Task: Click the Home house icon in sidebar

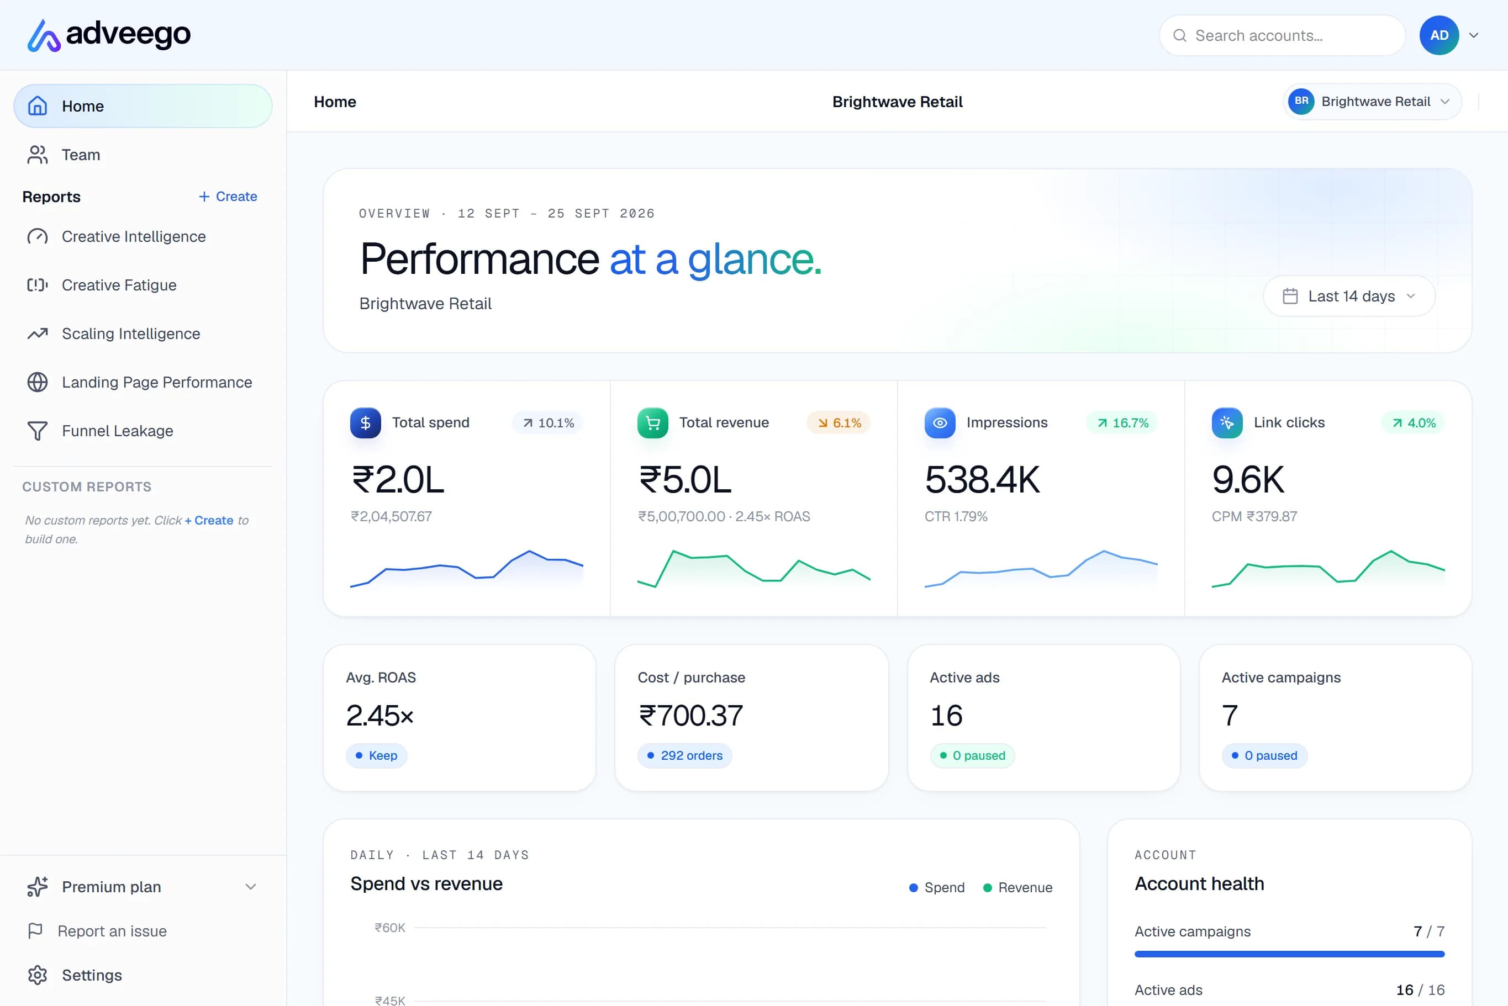Action: [37, 106]
